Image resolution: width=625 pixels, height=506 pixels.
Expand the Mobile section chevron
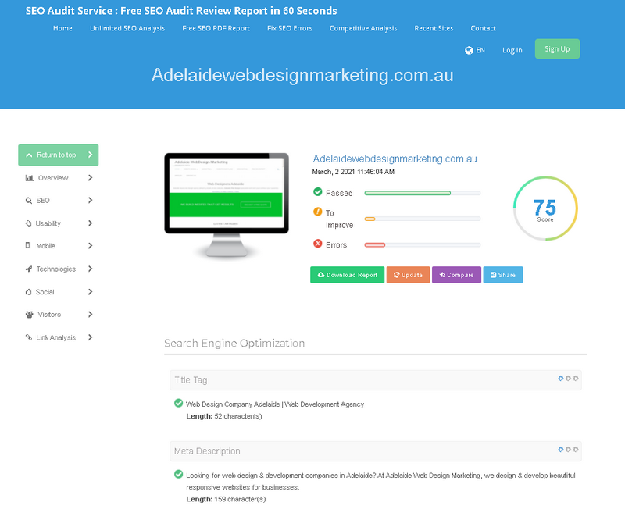[91, 245]
